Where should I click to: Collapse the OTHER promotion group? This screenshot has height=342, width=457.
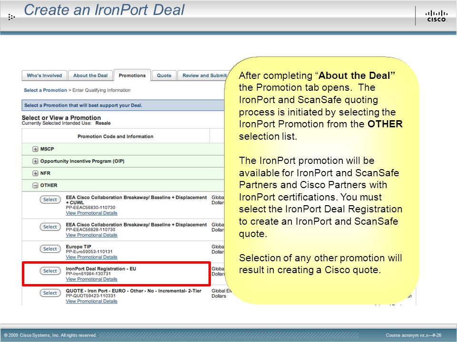click(35, 185)
